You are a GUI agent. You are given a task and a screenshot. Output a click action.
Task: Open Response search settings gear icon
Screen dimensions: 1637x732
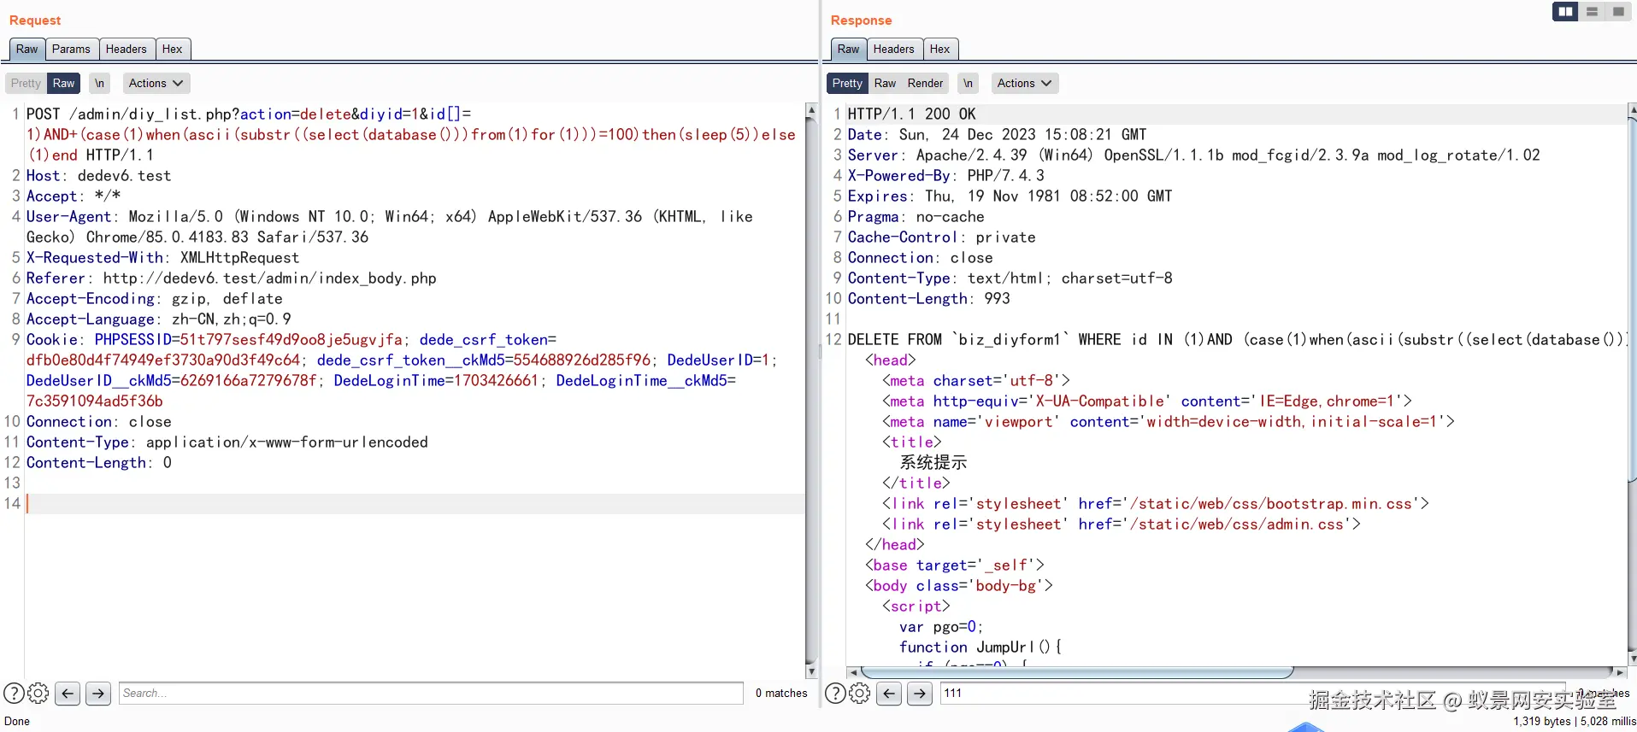tap(860, 693)
